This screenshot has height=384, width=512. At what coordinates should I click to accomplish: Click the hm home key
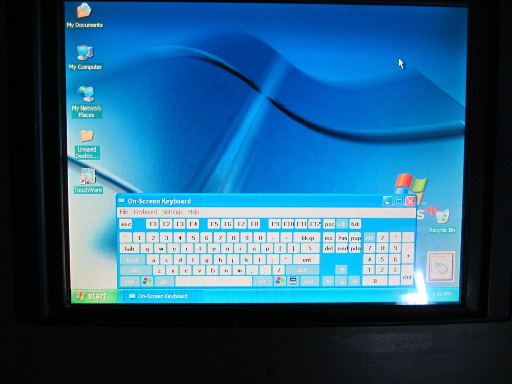point(342,238)
